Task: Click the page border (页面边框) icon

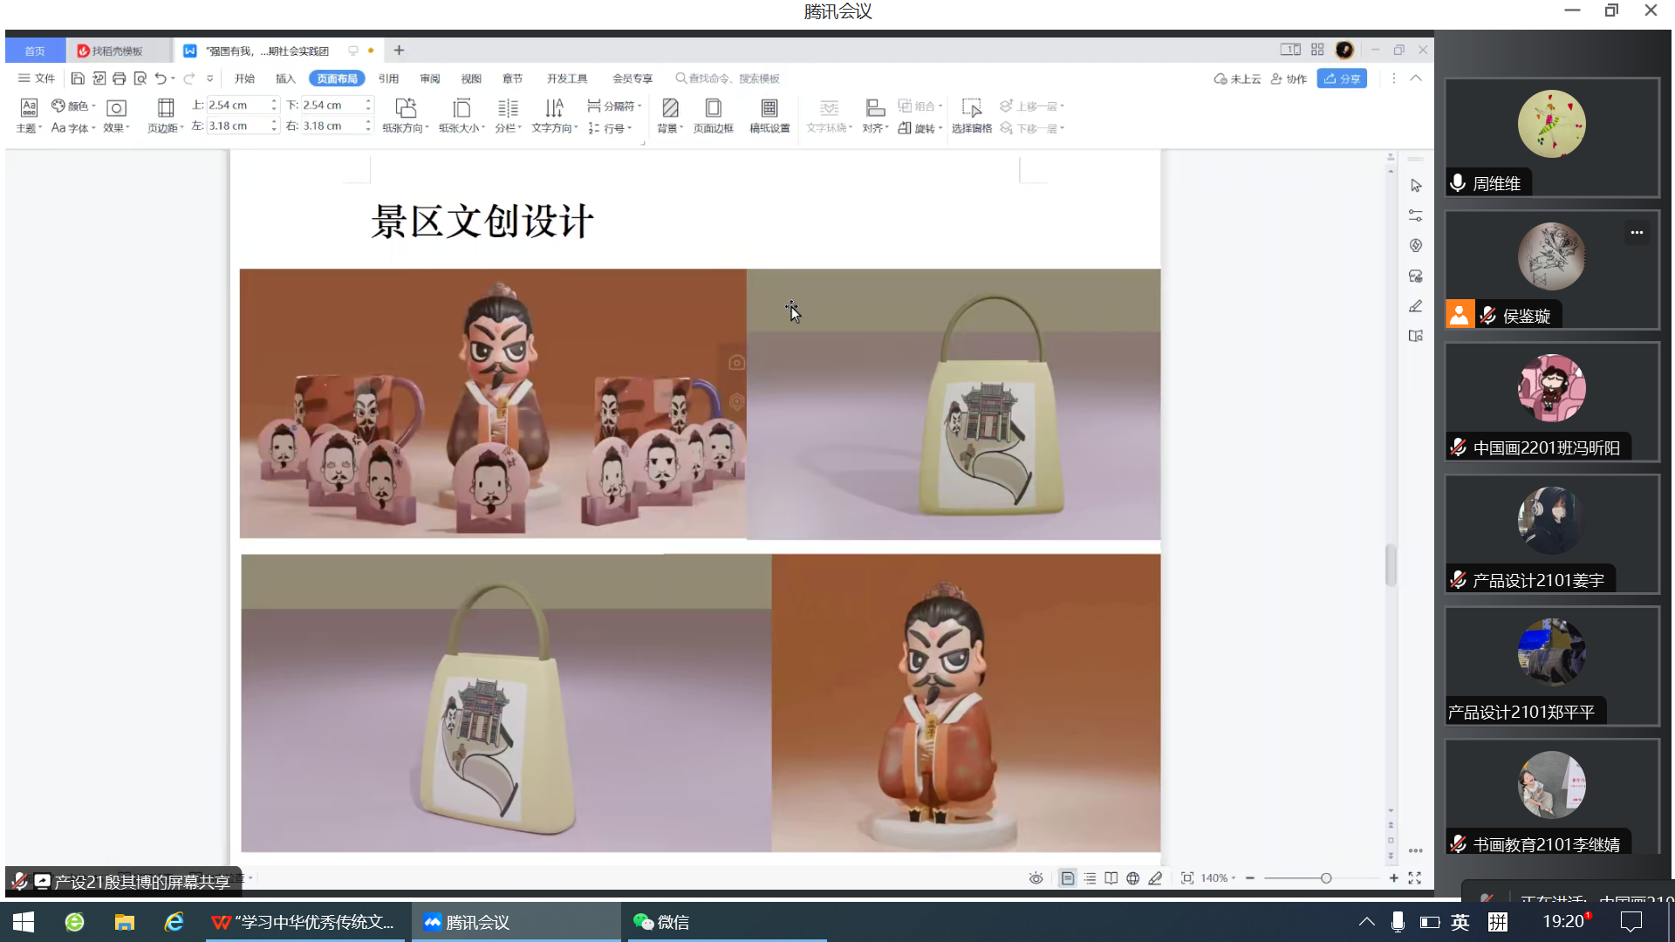Action: tap(713, 108)
